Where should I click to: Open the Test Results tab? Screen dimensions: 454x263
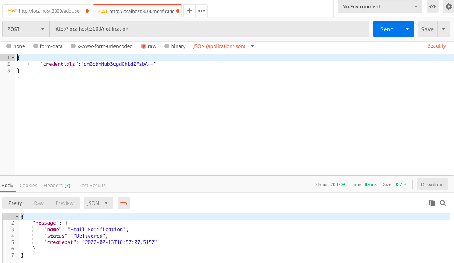click(x=92, y=185)
